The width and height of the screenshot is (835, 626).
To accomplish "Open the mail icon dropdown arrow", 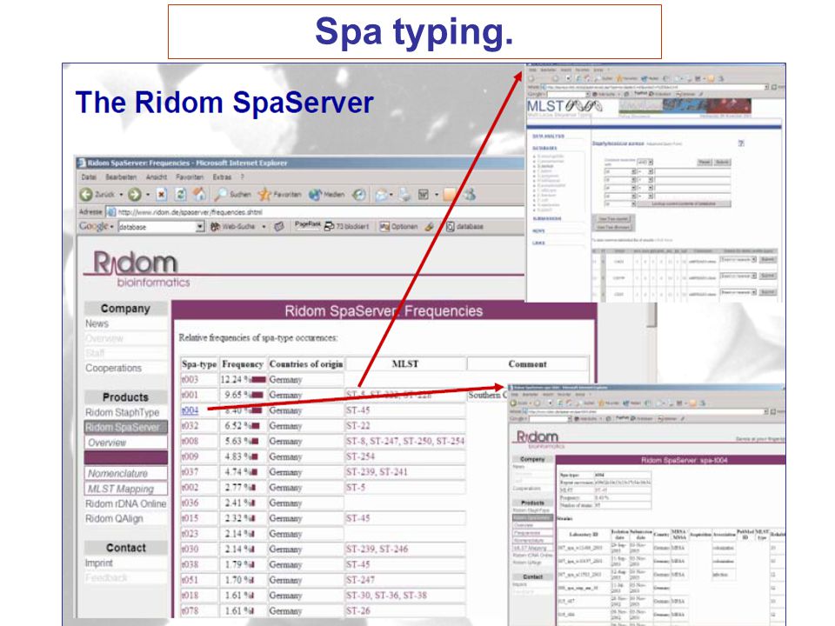I will tap(391, 195).
